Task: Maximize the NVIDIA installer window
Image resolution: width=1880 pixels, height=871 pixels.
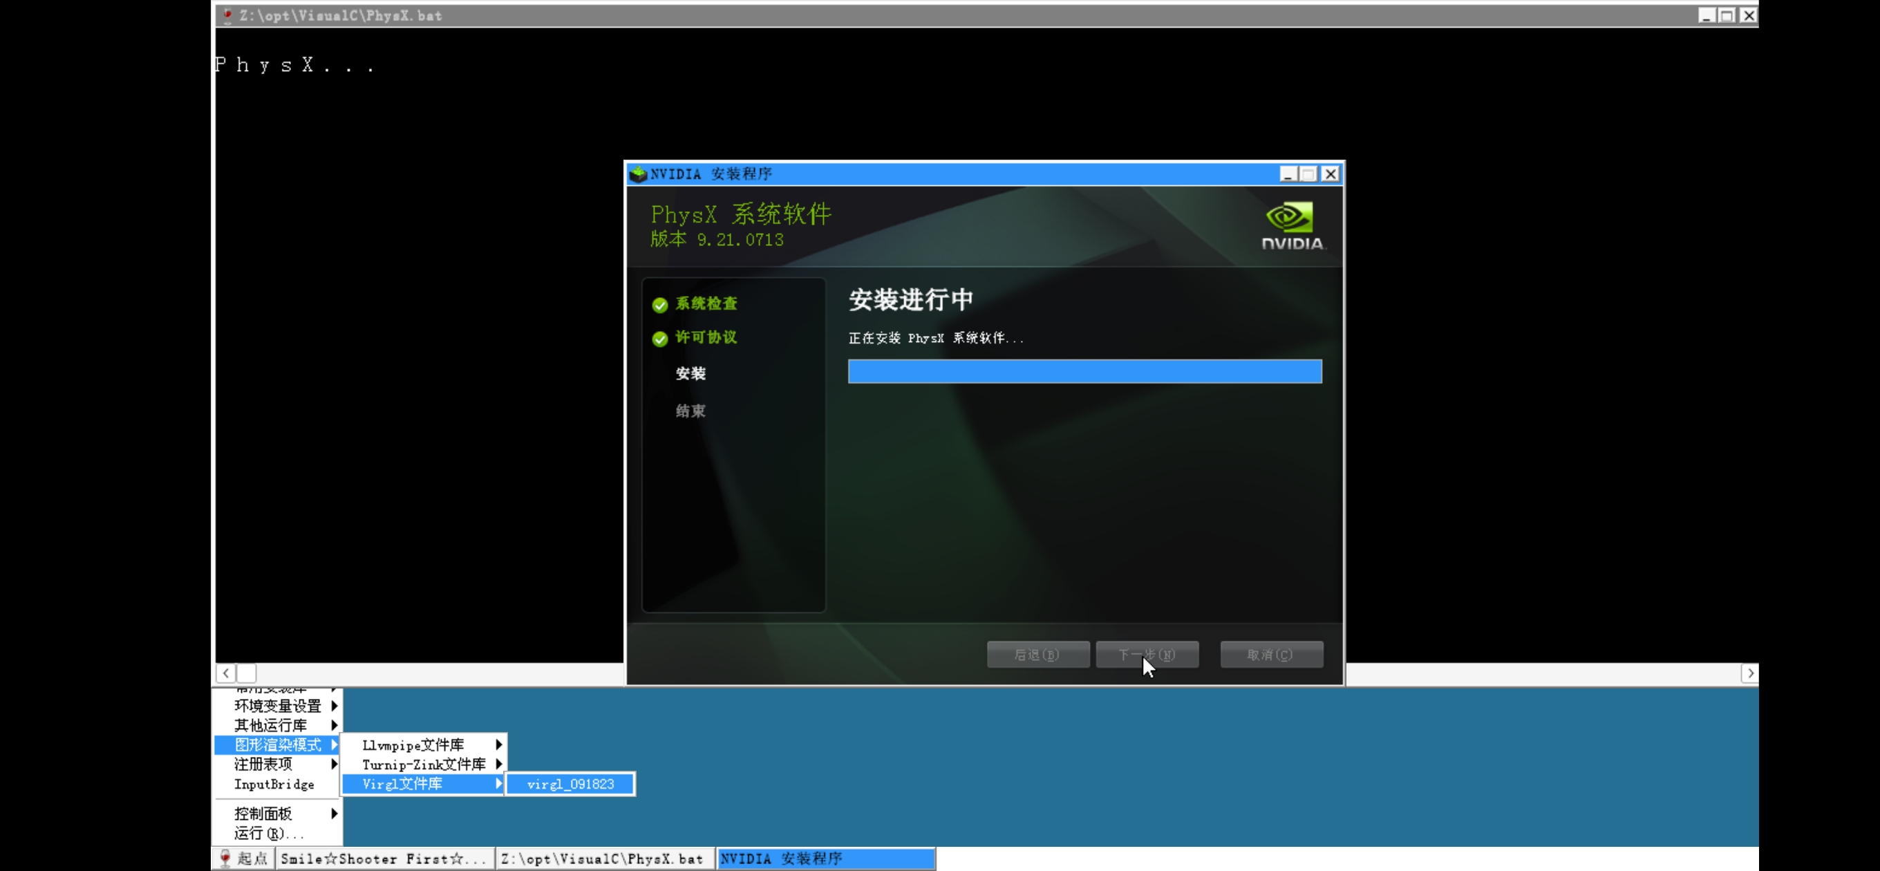Action: (x=1308, y=174)
